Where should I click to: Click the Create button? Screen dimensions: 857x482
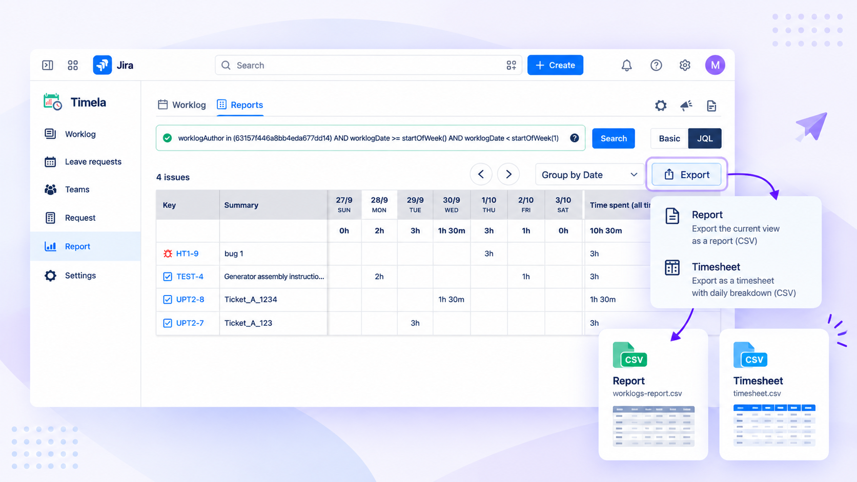(555, 65)
